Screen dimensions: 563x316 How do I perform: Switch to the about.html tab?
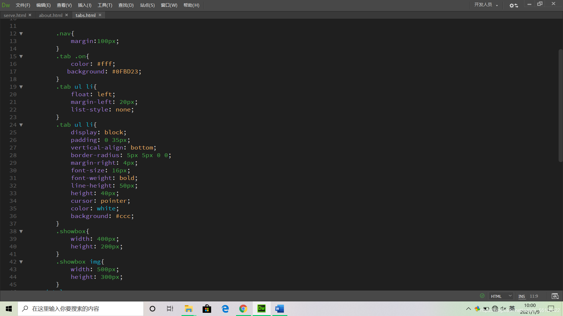pyautogui.click(x=50, y=15)
